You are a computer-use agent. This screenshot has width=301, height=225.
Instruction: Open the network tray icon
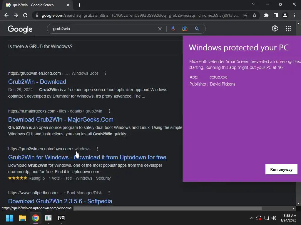point(267,218)
